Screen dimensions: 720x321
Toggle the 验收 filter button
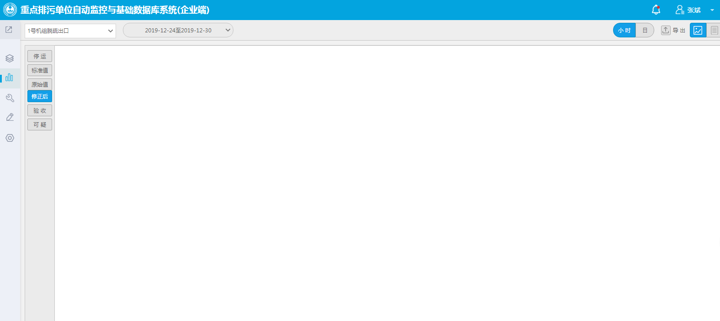click(40, 110)
